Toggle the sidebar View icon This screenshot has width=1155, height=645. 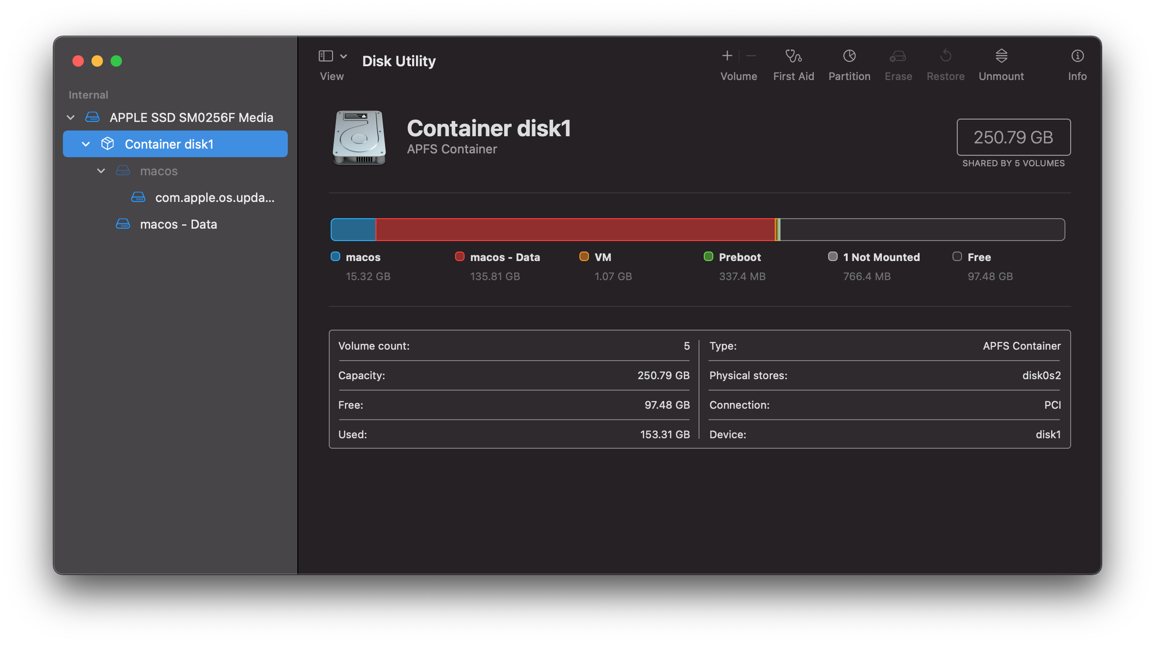point(325,56)
